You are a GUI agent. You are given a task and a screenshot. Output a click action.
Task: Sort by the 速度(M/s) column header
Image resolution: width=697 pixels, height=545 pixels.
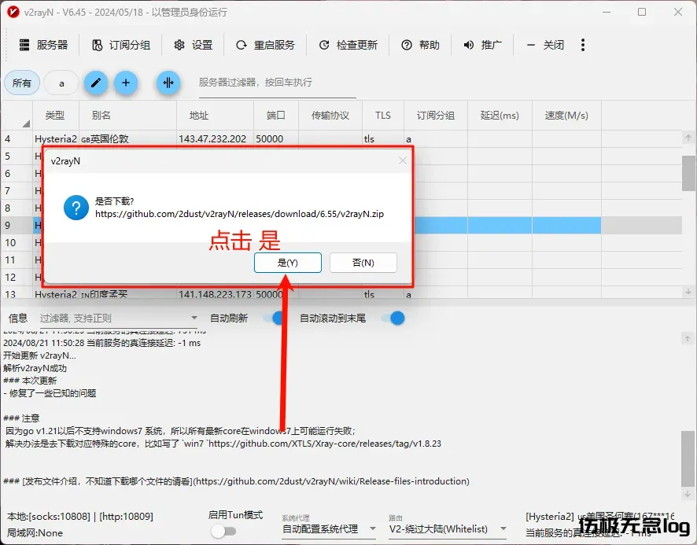[566, 116]
